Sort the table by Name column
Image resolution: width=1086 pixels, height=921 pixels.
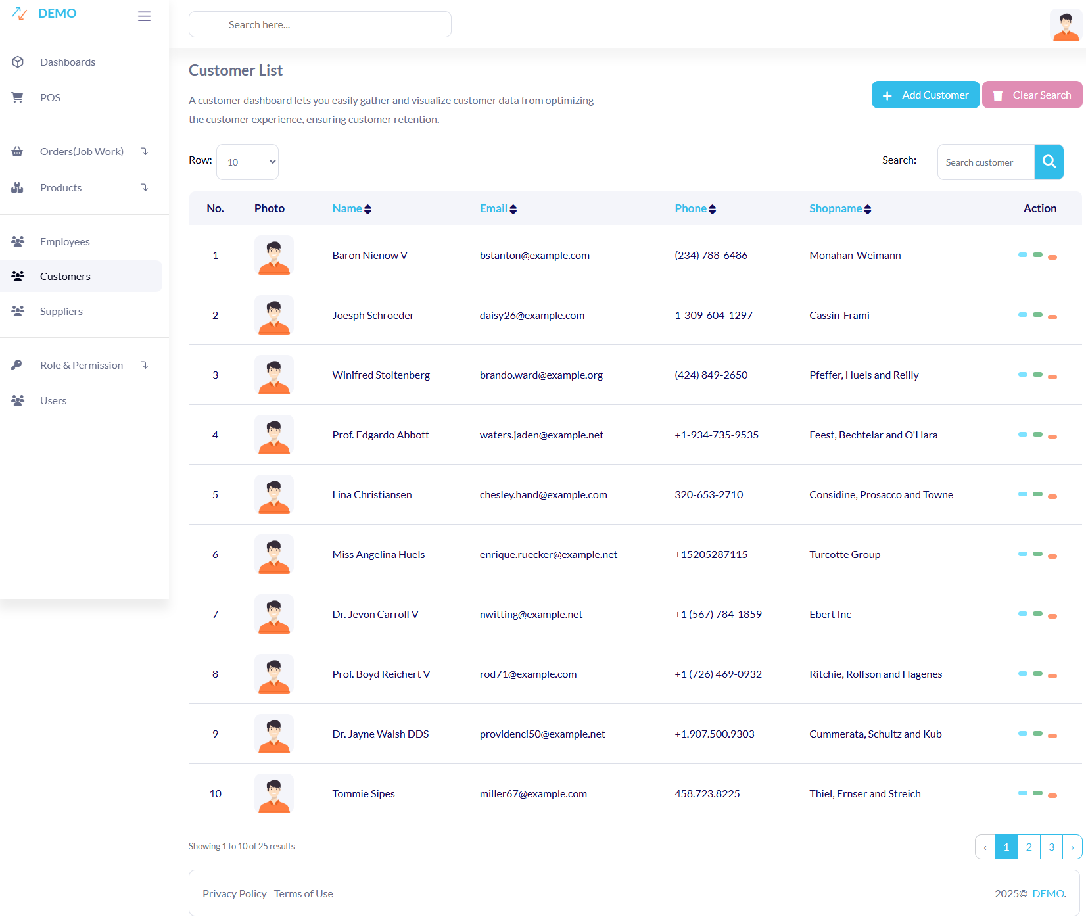point(352,208)
